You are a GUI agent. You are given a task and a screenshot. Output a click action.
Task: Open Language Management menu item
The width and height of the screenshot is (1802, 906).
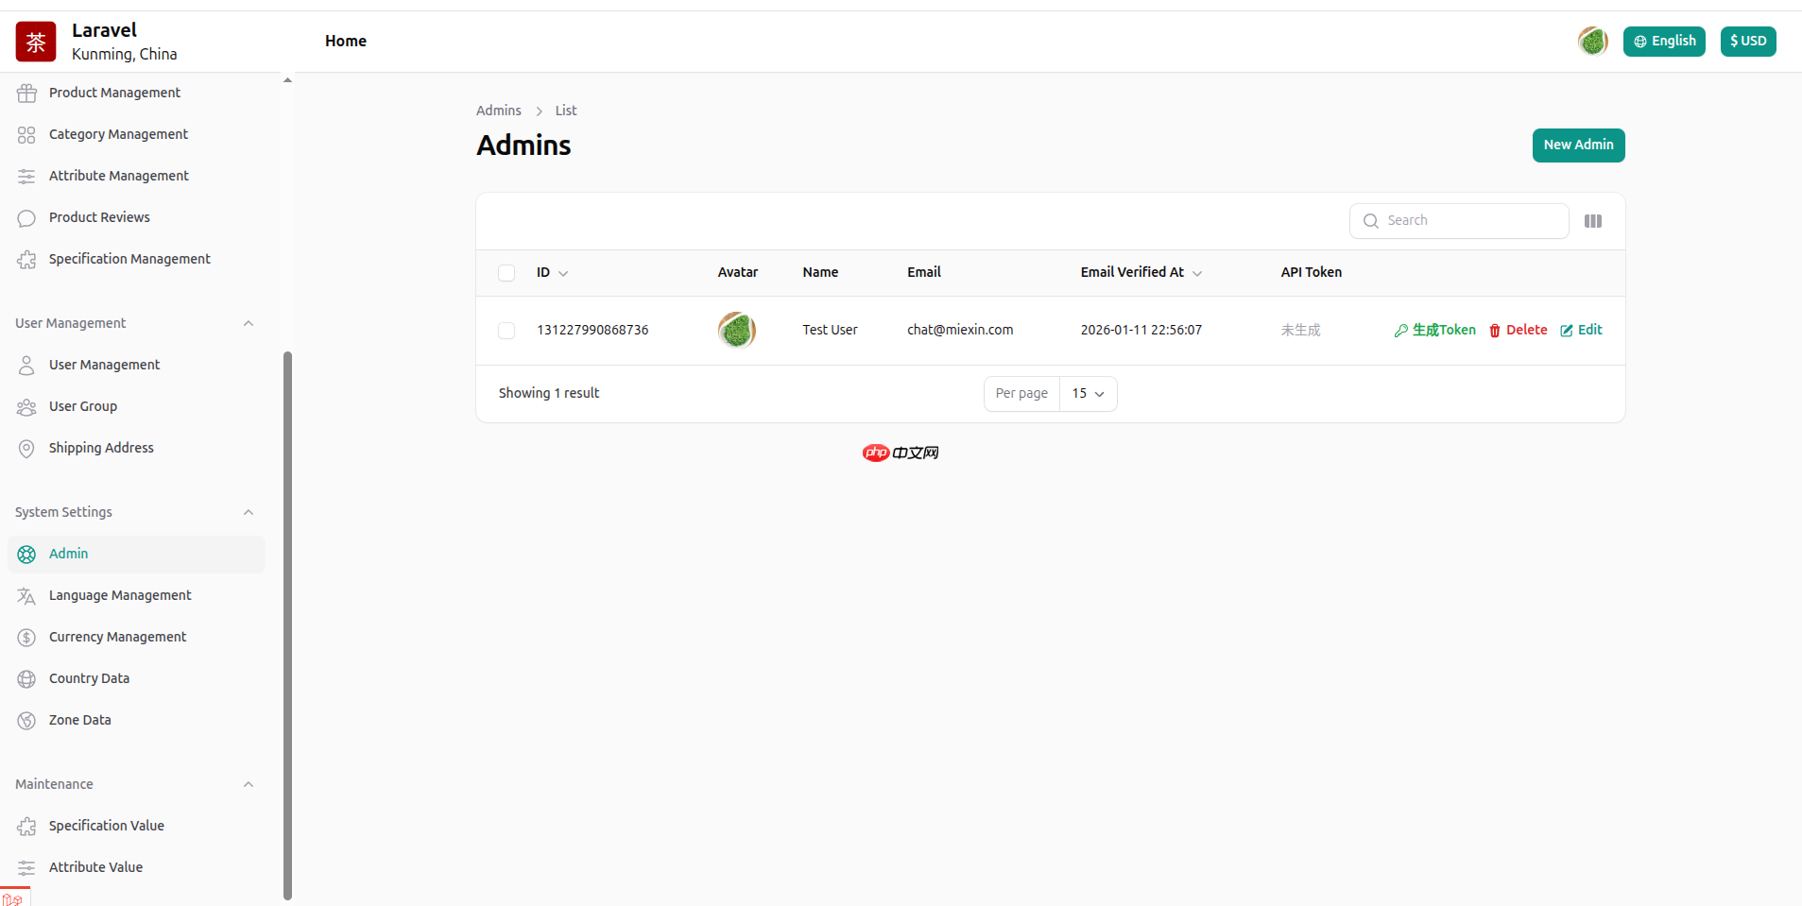[x=120, y=595]
